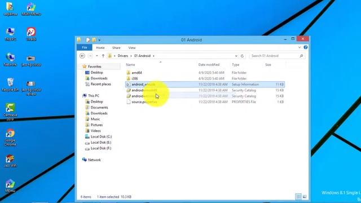The width and height of the screenshot is (361, 203).
Task: Go back with the Back arrow
Action: (x=82, y=56)
